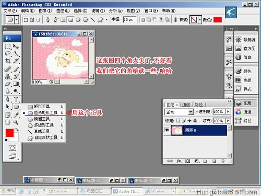The image size is (261, 196).
Task: Select the Crop tool
Action: [8, 61]
